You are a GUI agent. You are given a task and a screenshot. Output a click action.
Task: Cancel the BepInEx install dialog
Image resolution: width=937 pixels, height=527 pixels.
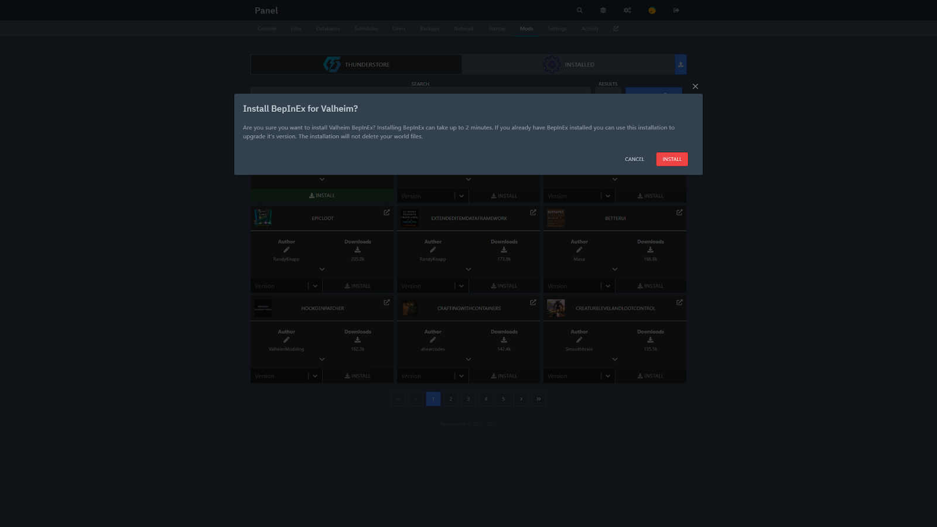click(634, 159)
